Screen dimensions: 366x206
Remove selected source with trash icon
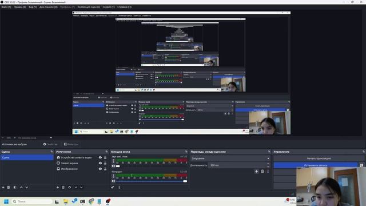pos(63,187)
